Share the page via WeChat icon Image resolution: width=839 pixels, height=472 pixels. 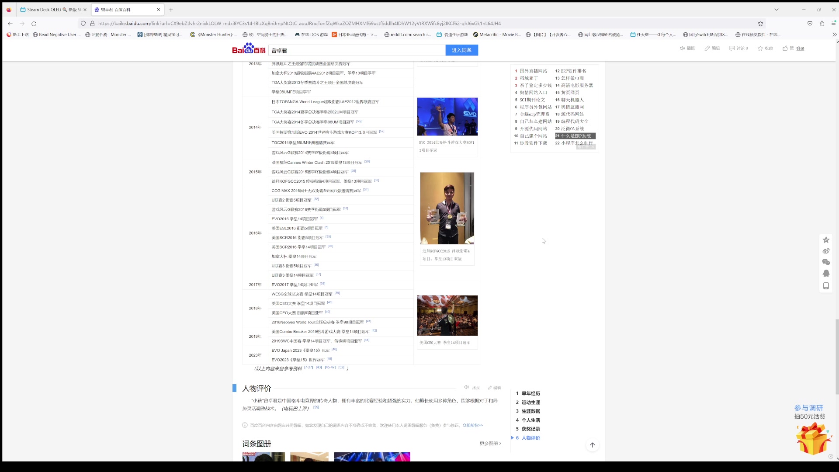[826, 262]
